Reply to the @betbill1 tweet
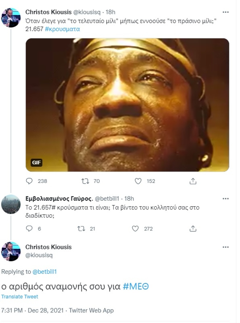The width and height of the screenshot is (240, 323). tap(29, 229)
